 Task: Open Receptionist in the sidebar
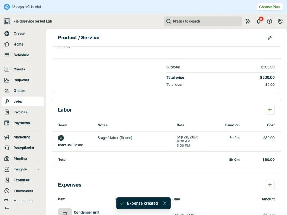23,148
